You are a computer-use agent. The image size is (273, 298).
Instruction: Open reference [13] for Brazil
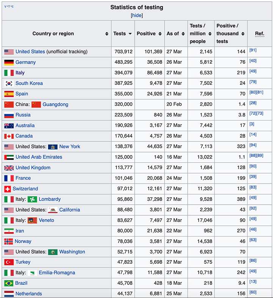pyautogui.click(x=253, y=282)
